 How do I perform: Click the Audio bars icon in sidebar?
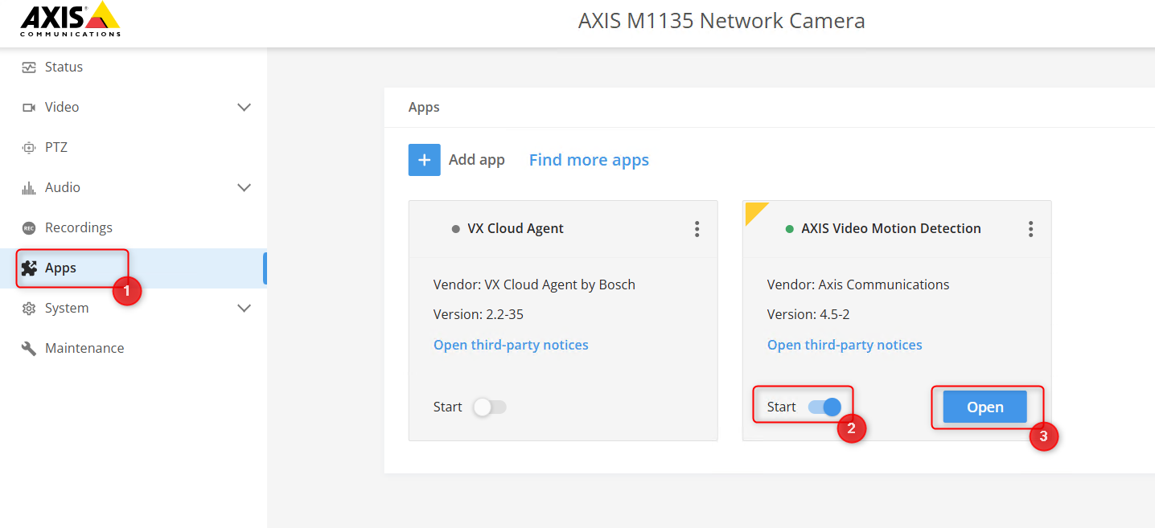point(29,188)
